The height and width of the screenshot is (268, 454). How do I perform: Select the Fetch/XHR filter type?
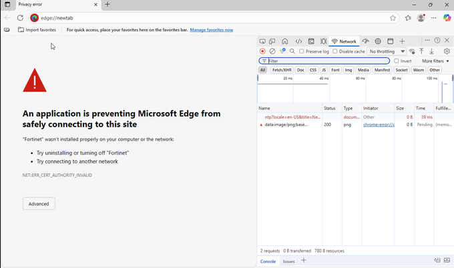[282, 70]
